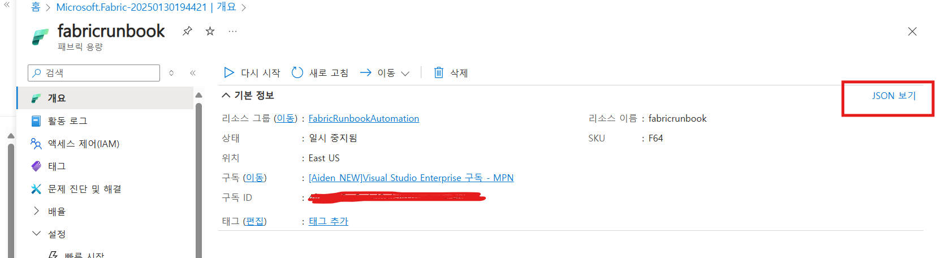
Task: Click 새로 고침 to refresh
Action: pos(319,72)
